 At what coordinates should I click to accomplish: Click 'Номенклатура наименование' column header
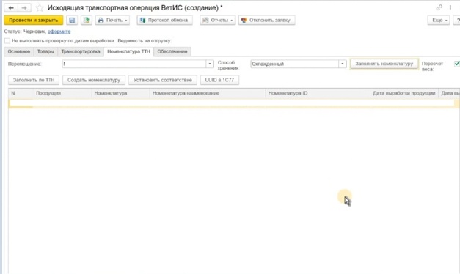(x=208, y=93)
